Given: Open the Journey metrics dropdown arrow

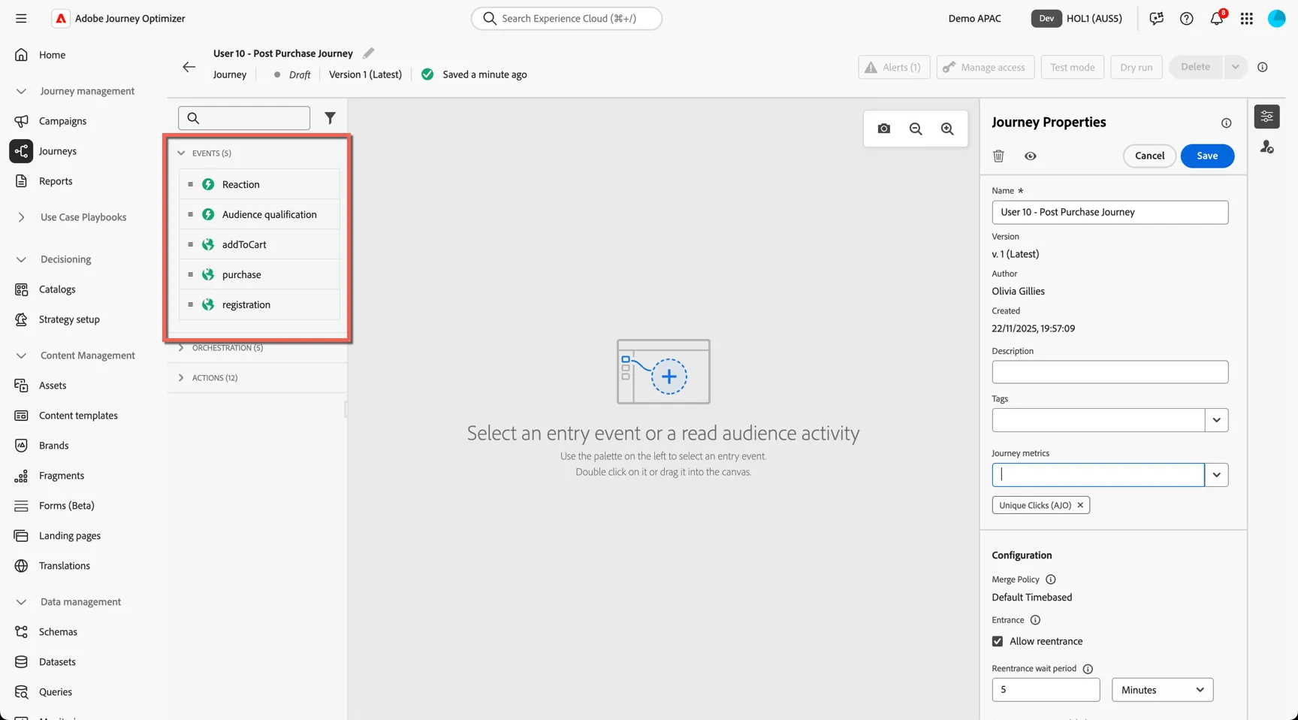Looking at the screenshot, I should (x=1216, y=475).
